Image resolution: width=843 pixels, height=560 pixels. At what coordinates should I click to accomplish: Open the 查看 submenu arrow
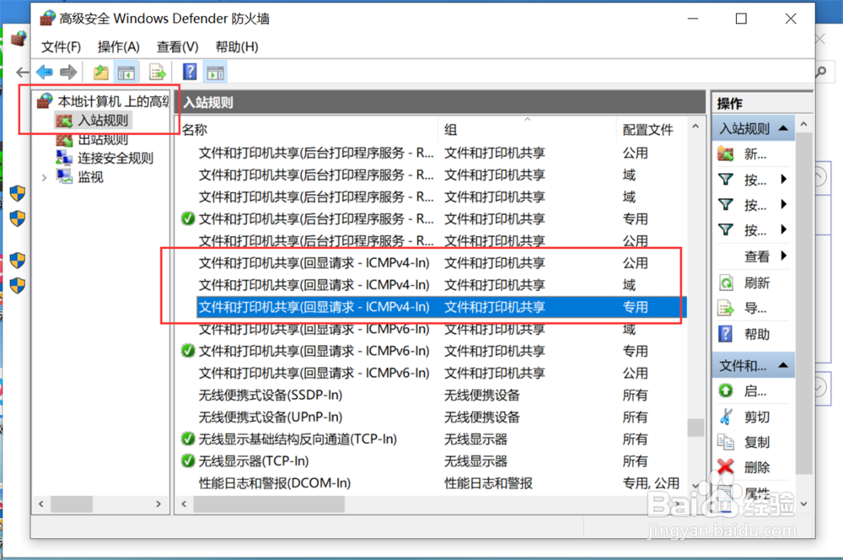pos(784,256)
